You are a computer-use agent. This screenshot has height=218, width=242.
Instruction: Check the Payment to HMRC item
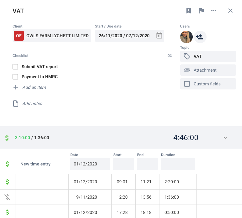(15, 77)
